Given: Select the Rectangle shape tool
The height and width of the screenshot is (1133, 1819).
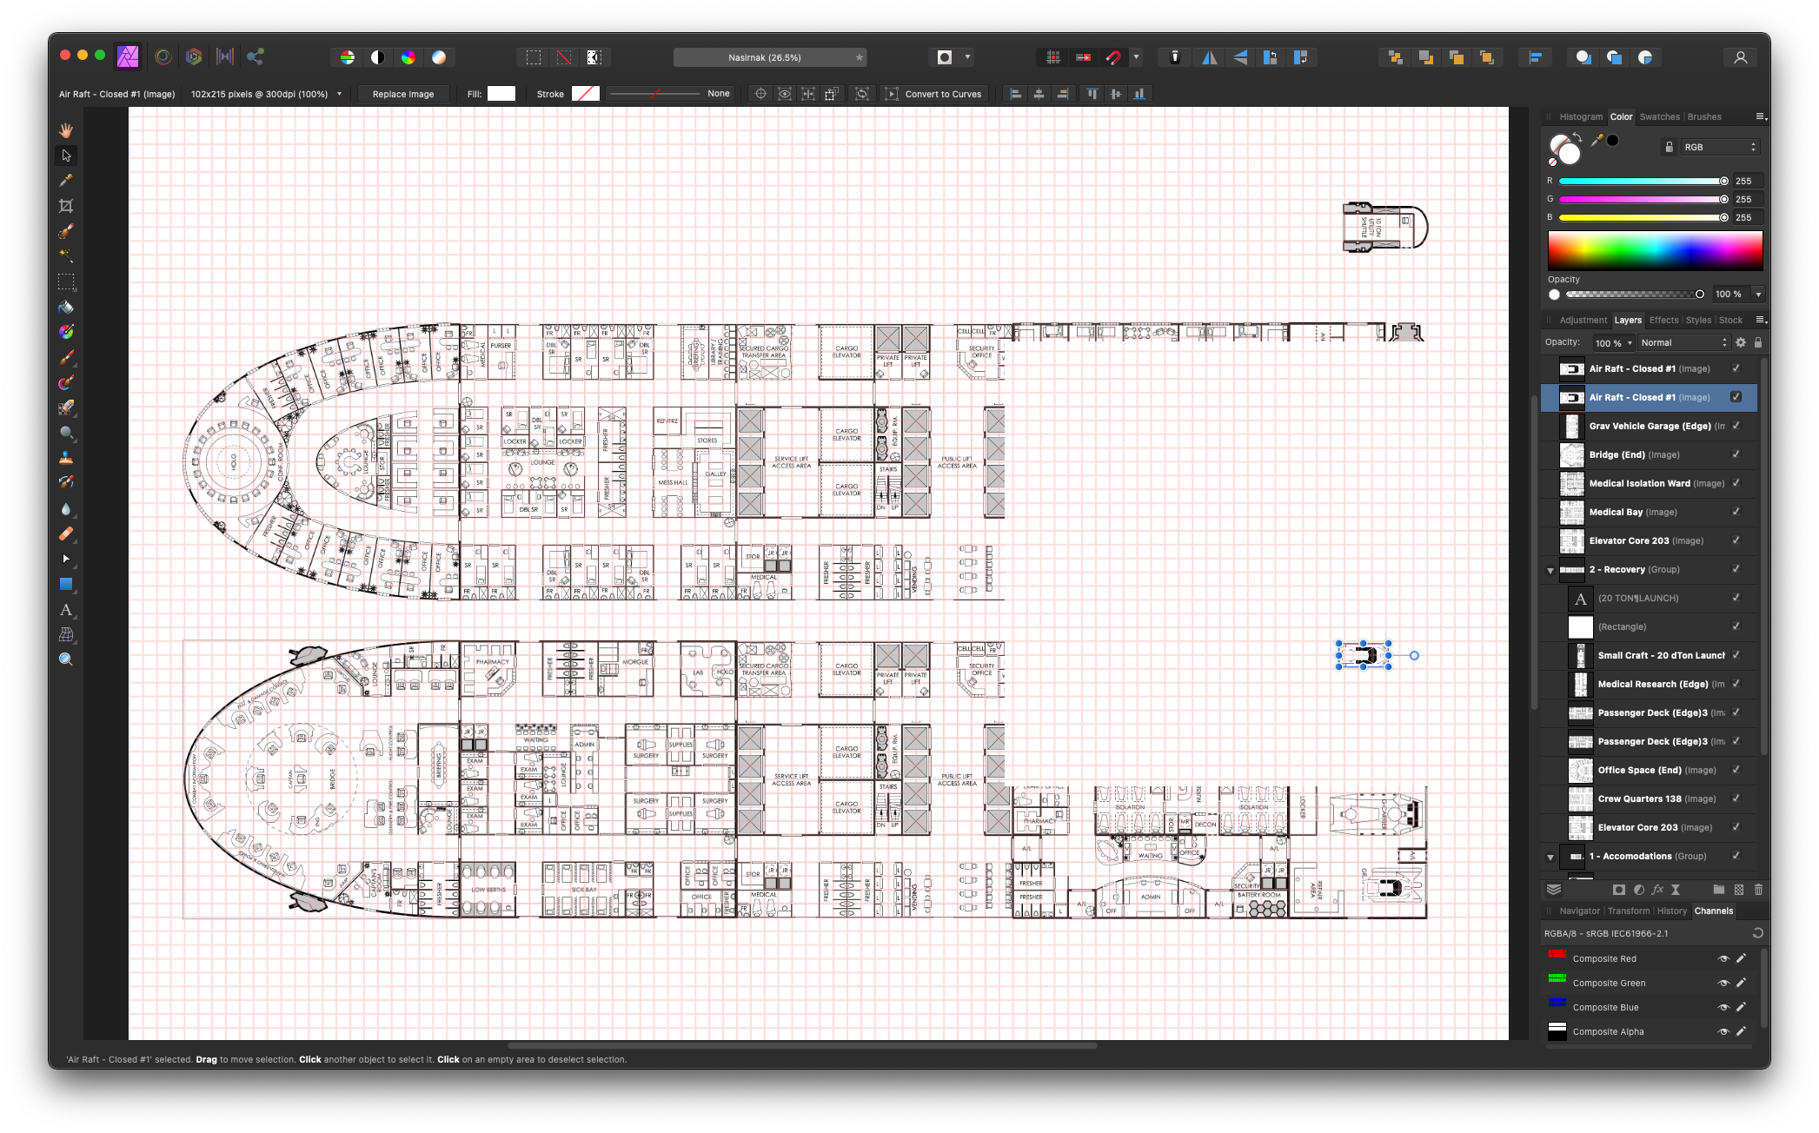Looking at the screenshot, I should coord(66,585).
